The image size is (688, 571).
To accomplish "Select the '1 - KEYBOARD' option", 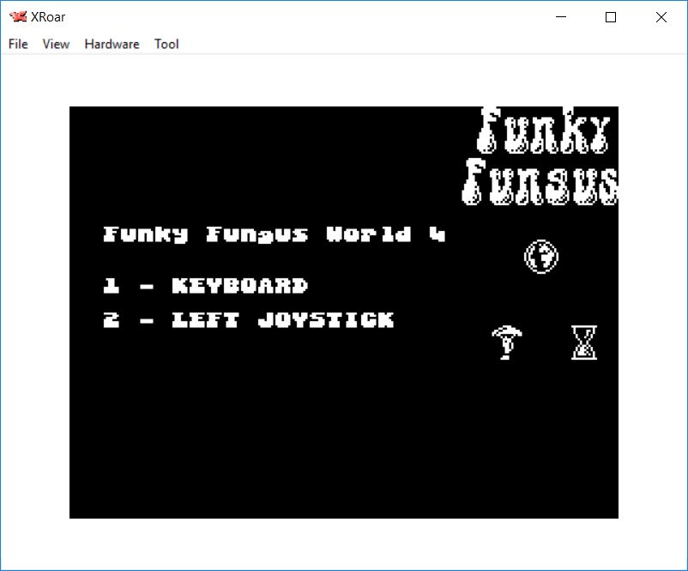I will (x=206, y=286).
